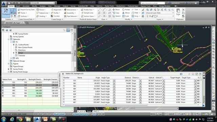Expand the Create Ground Data panel
Image resolution: width=217 pixels, height=122 pixels.
[26, 19]
